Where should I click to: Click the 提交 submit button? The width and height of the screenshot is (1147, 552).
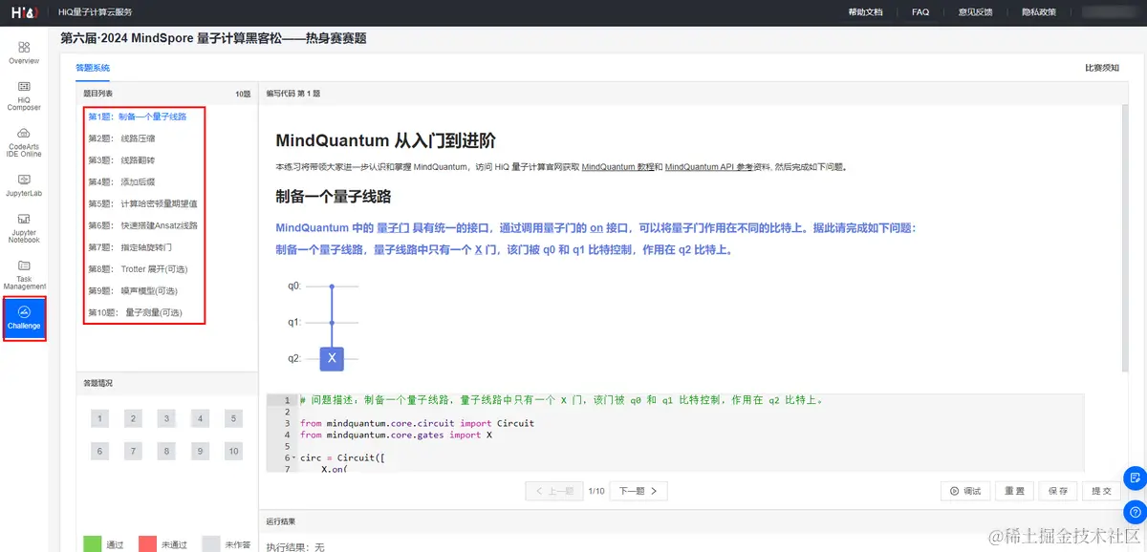pyautogui.click(x=1101, y=491)
